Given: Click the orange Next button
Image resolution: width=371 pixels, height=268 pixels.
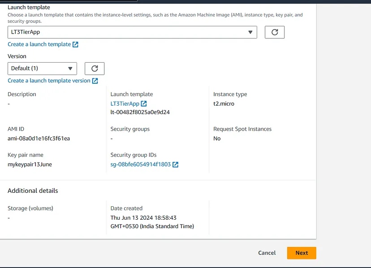Looking at the screenshot, I should coord(302,253).
